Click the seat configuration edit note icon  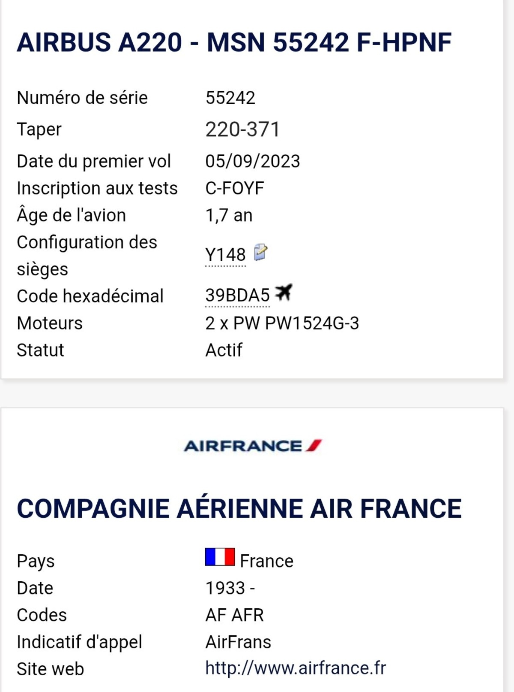(x=260, y=252)
